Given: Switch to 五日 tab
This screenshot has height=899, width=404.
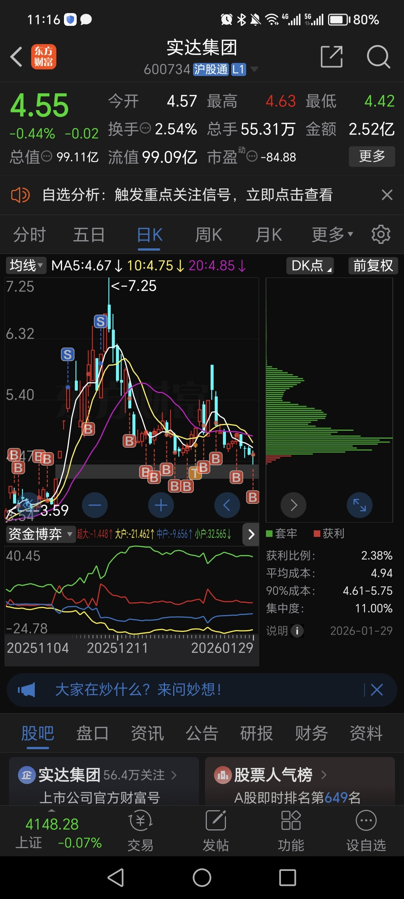Looking at the screenshot, I should click(89, 235).
